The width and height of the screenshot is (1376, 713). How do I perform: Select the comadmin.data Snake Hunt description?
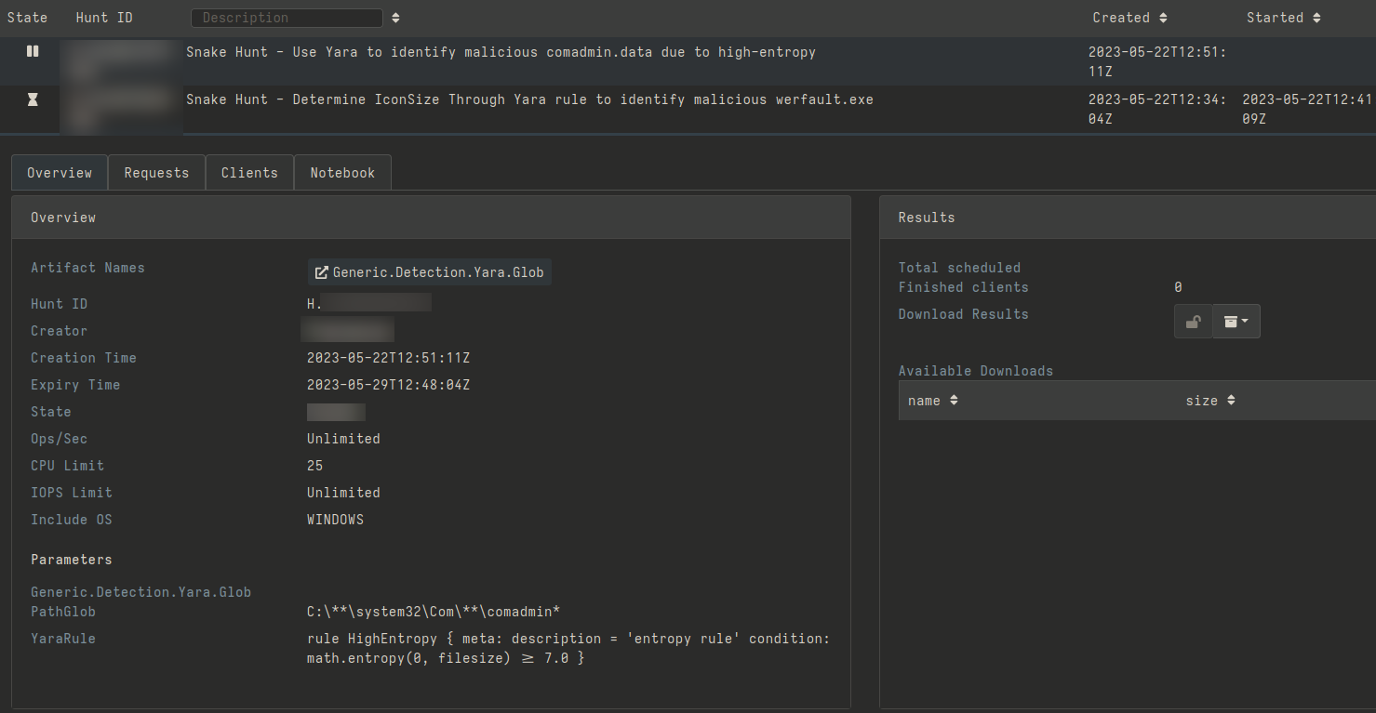(x=501, y=52)
